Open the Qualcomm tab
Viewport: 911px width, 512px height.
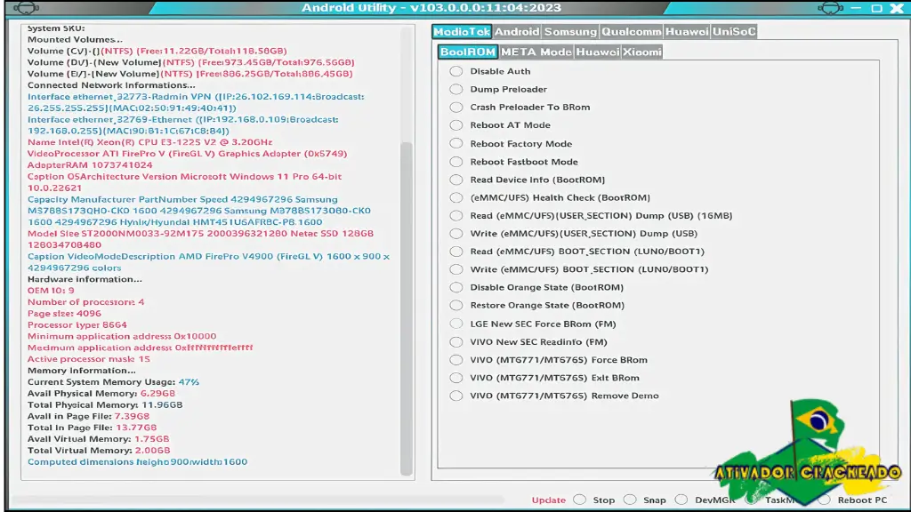click(x=631, y=31)
